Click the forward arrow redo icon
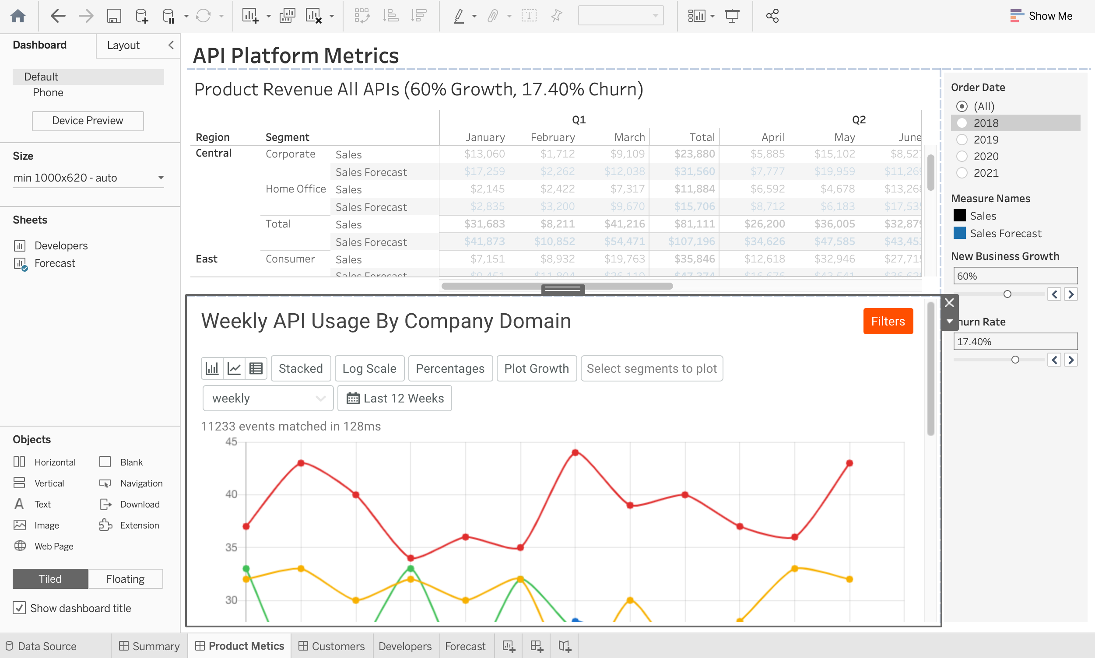This screenshot has width=1095, height=658. [x=86, y=16]
